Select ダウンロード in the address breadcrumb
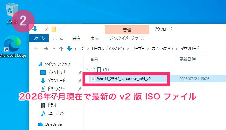Screen dimensions: 226x130 pos(190,49)
